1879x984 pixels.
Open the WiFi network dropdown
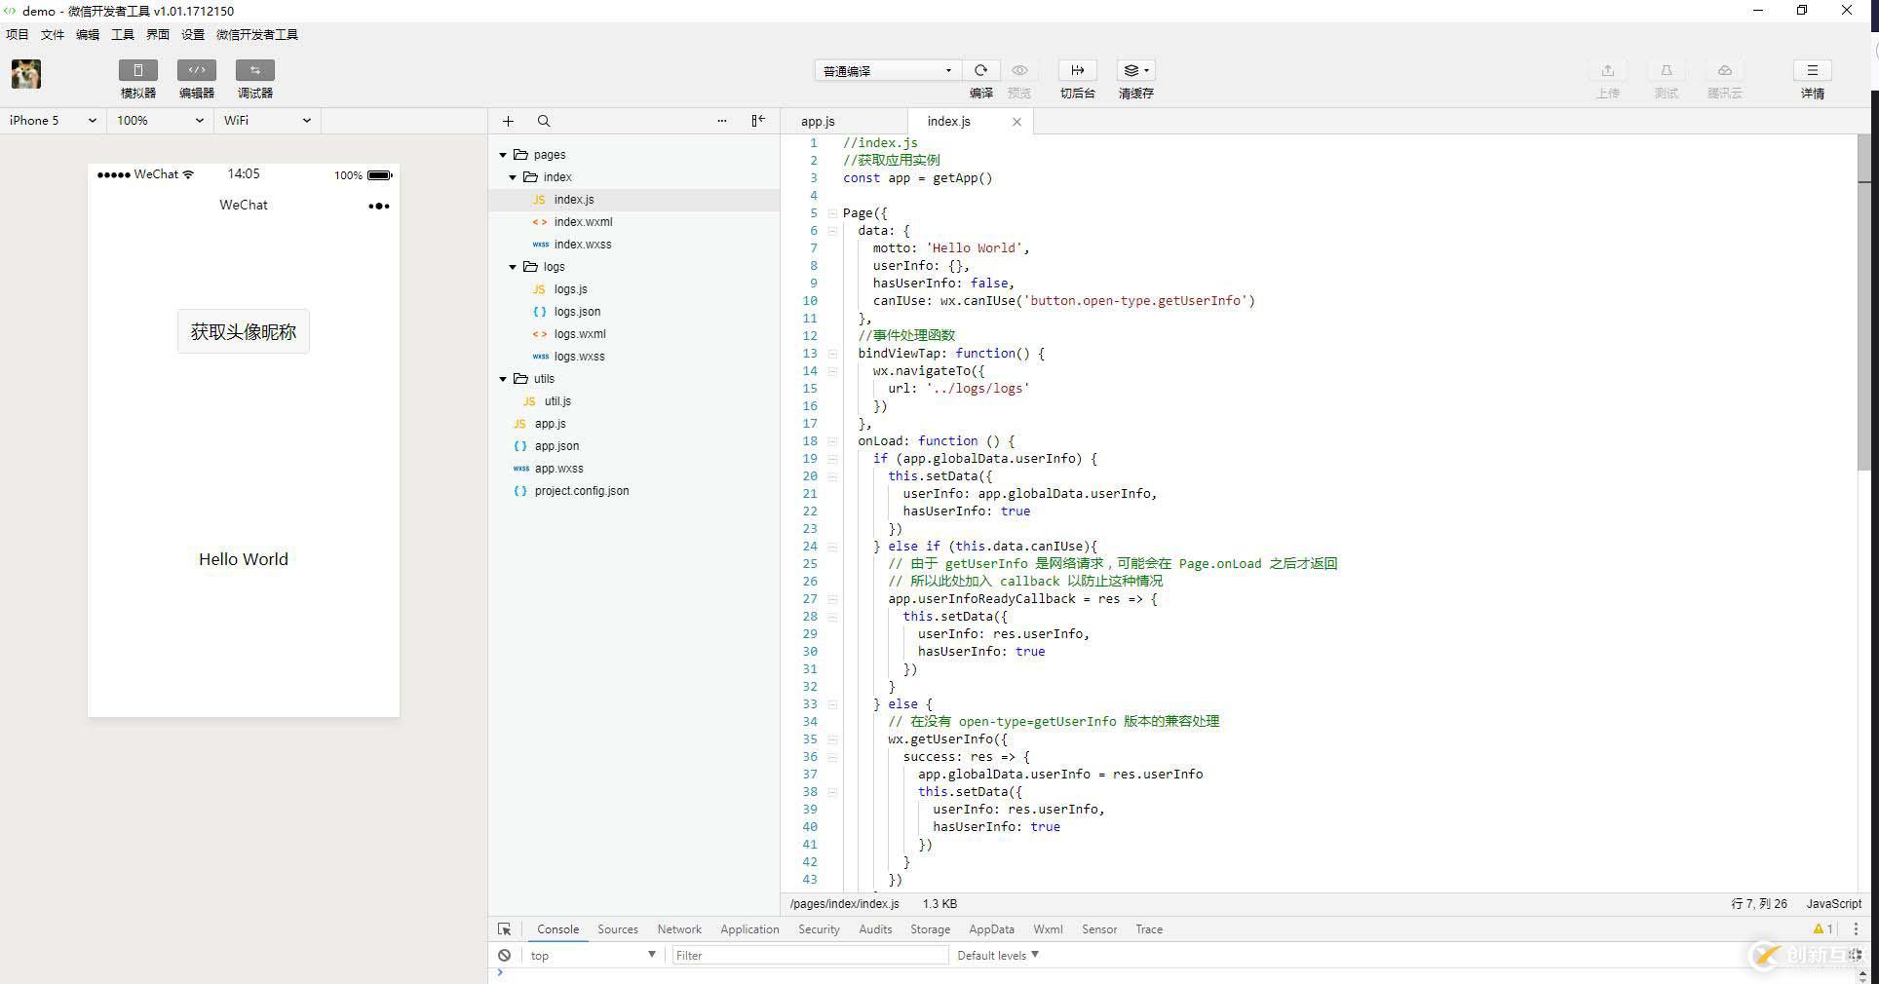point(267,120)
